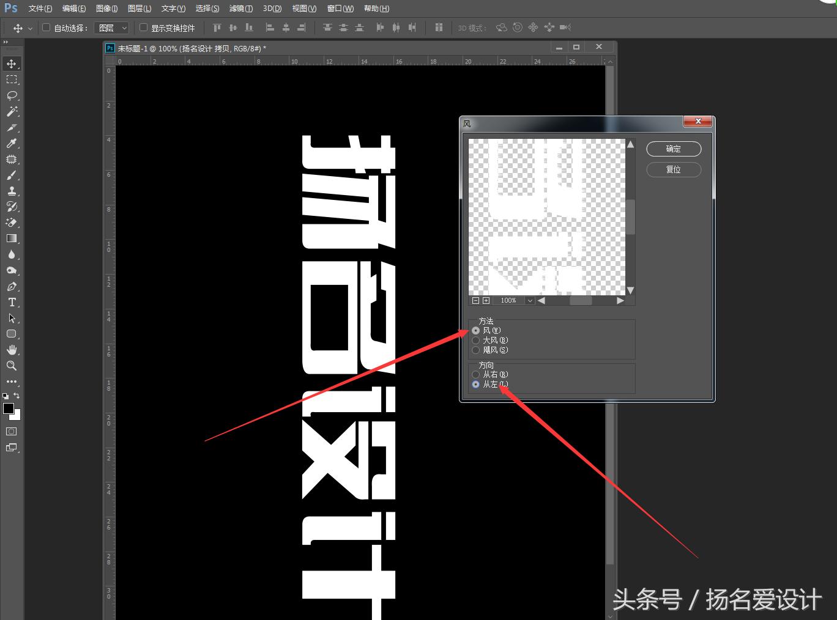Activate the Eyedropper tool

coord(12,144)
